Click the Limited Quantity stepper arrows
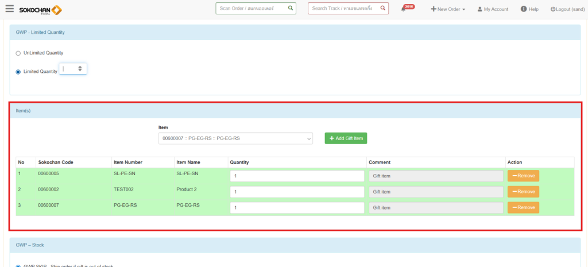This screenshot has height=267, width=588. (x=80, y=69)
